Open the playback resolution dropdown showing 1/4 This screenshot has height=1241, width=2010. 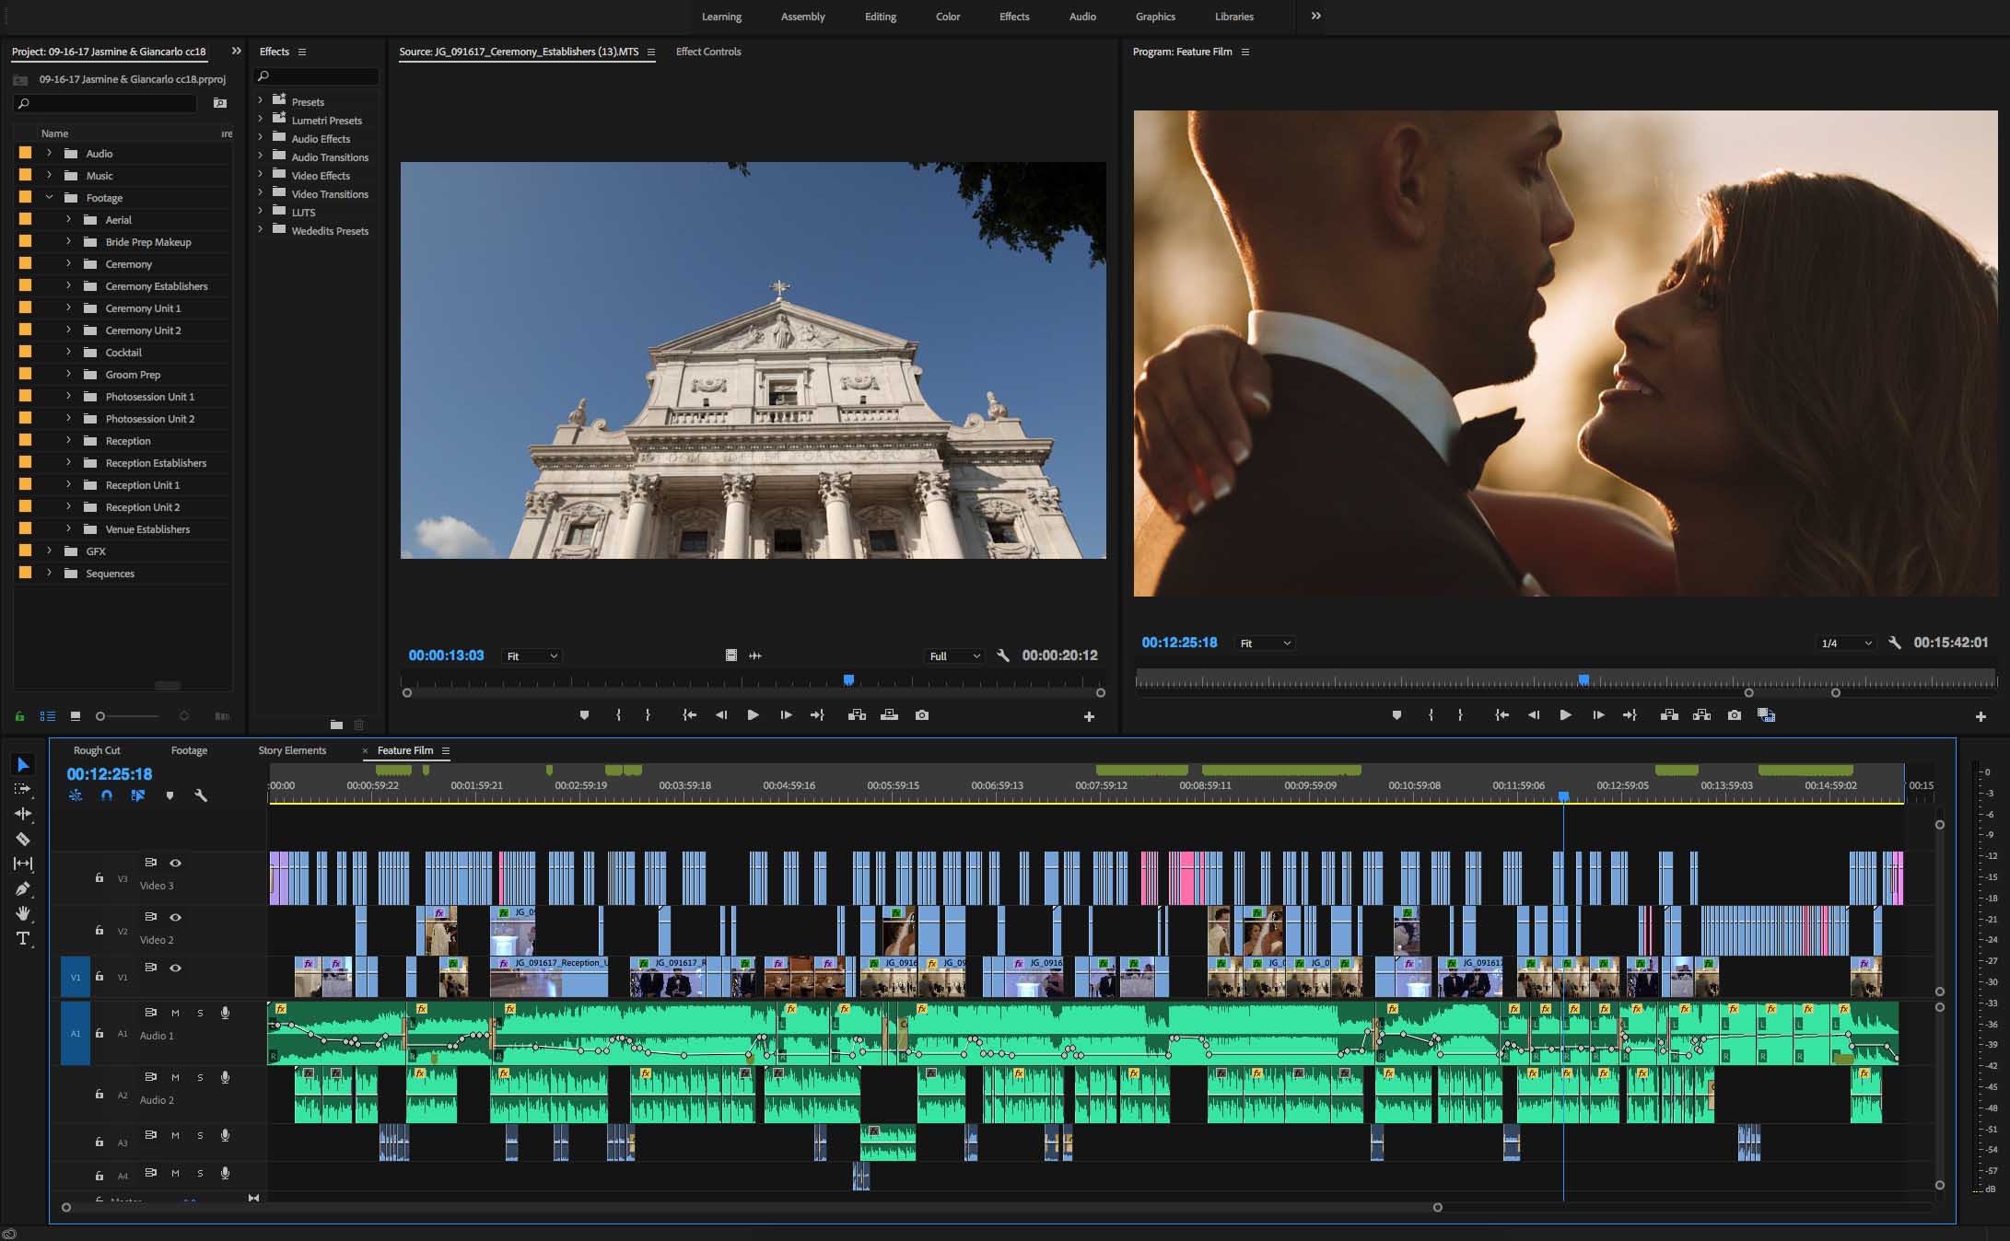1845,643
